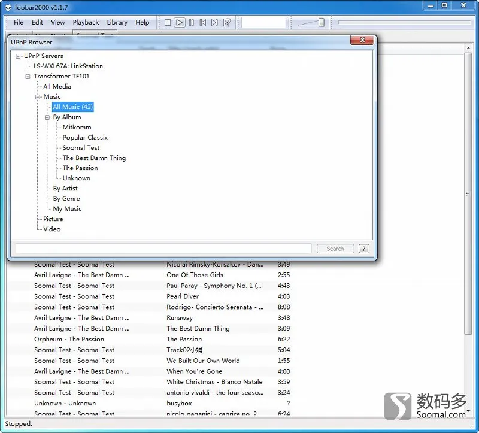Select LS-WXL67A: LinkStation server
This screenshot has width=479, height=433.
pos(68,66)
